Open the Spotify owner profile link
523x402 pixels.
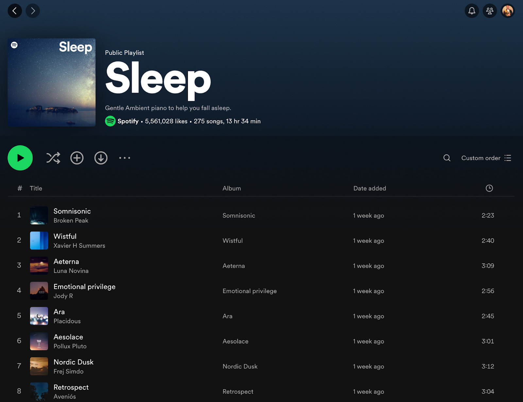pyautogui.click(x=128, y=121)
